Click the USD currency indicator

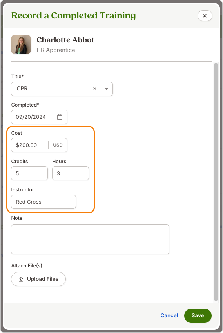click(58, 145)
